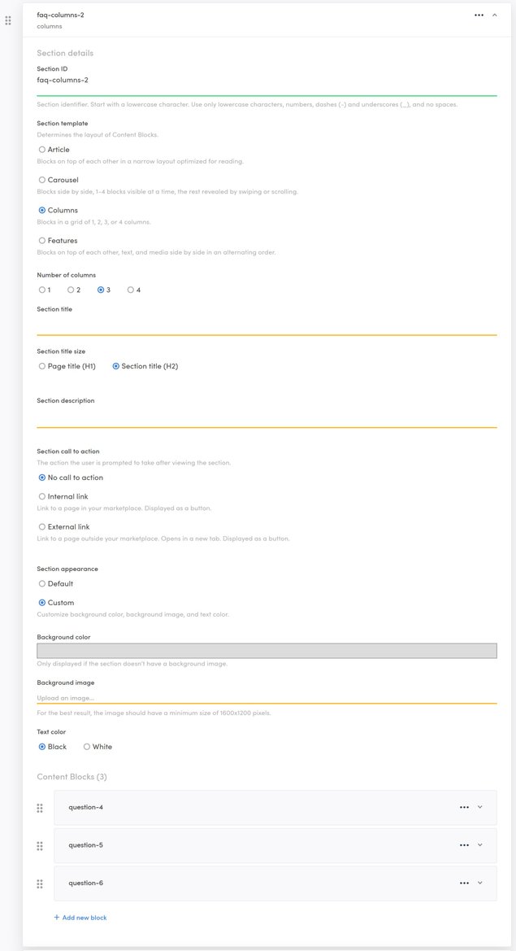Viewport: 516px width, 951px height.
Task: Open question-5 block options menu
Action: pyautogui.click(x=464, y=845)
